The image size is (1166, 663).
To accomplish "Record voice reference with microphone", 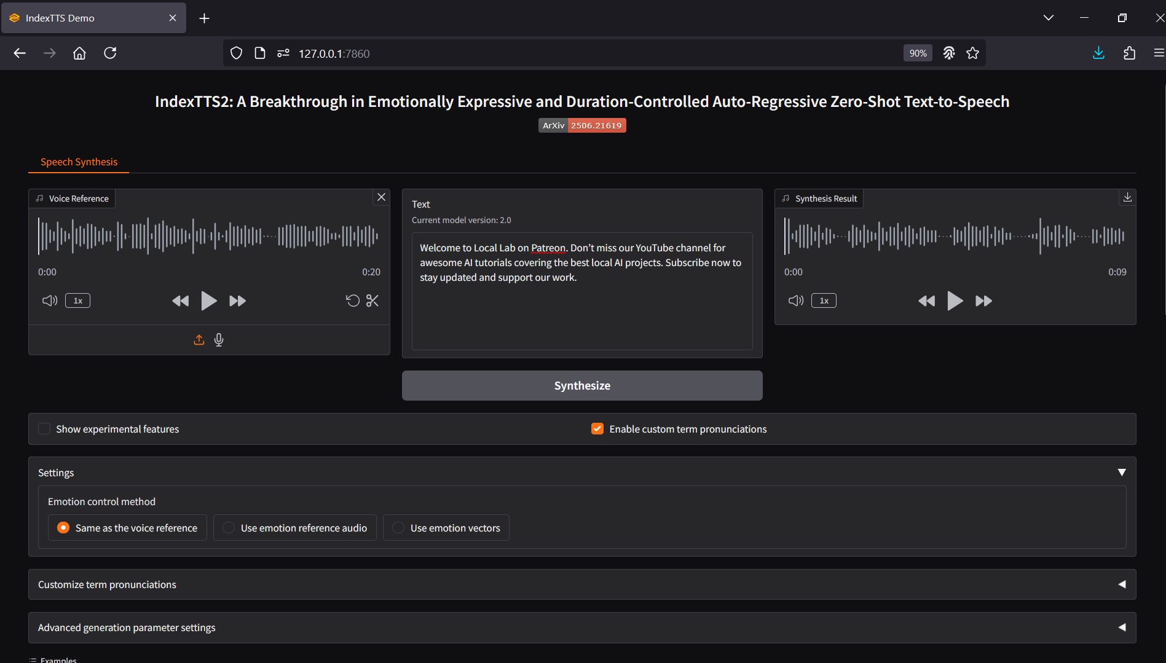I will (219, 340).
